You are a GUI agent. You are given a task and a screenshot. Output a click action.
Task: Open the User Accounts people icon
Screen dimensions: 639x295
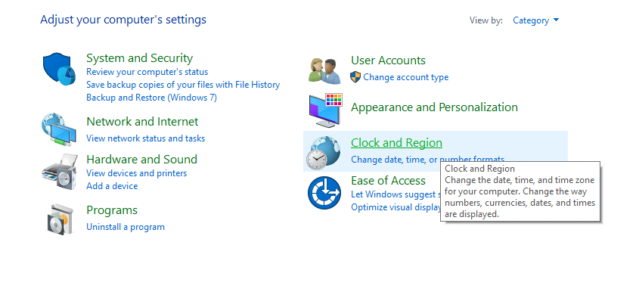coord(324,71)
